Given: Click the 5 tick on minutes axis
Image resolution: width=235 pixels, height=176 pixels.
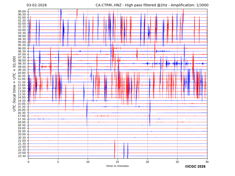Looking at the screenshot, I should click(x=58, y=162).
